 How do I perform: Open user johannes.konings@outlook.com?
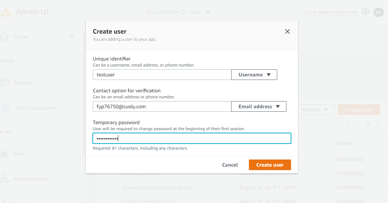point(158,188)
